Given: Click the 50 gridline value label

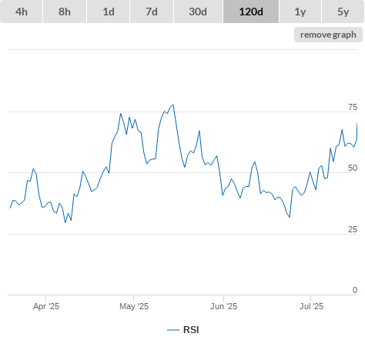Looking at the screenshot, I should (x=353, y=168).
